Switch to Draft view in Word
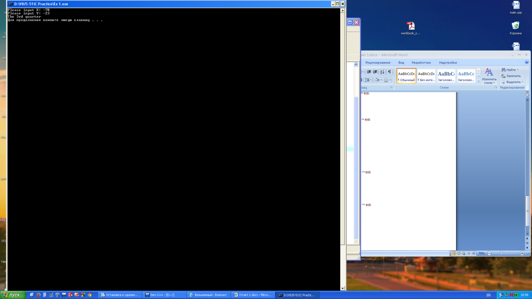The height and width of the screenshot is (299, 532). pyautogui.click(x=474, y=253)
